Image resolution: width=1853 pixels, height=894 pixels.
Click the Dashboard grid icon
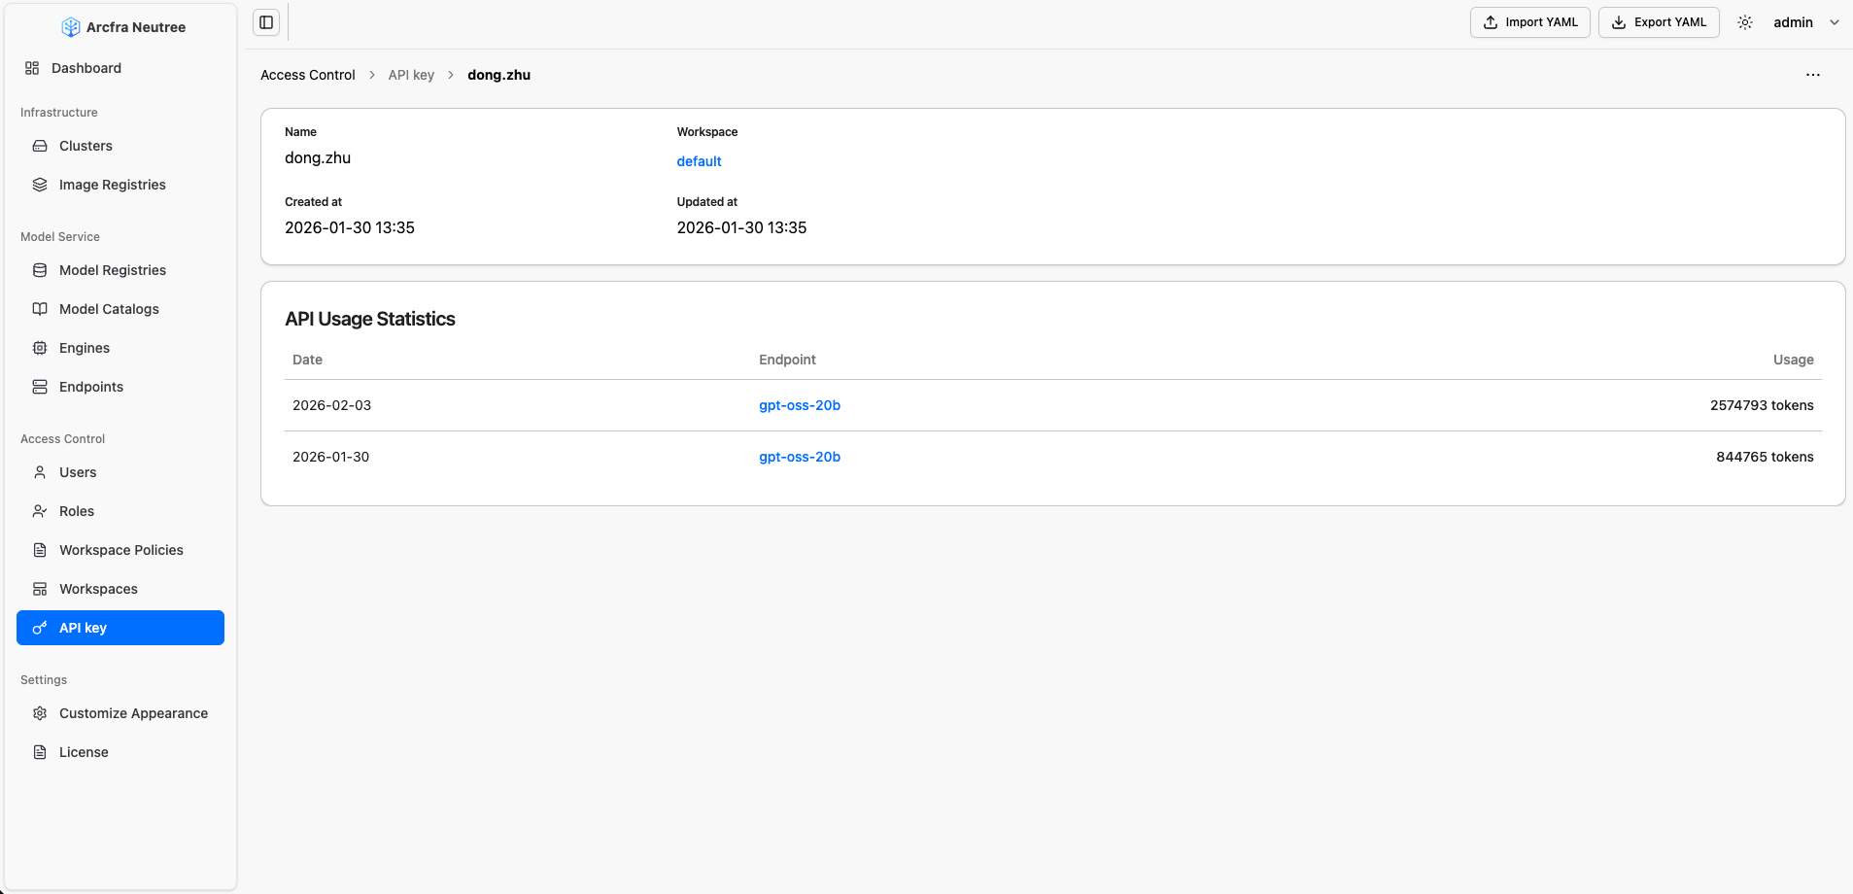click(x=32, y=68)
